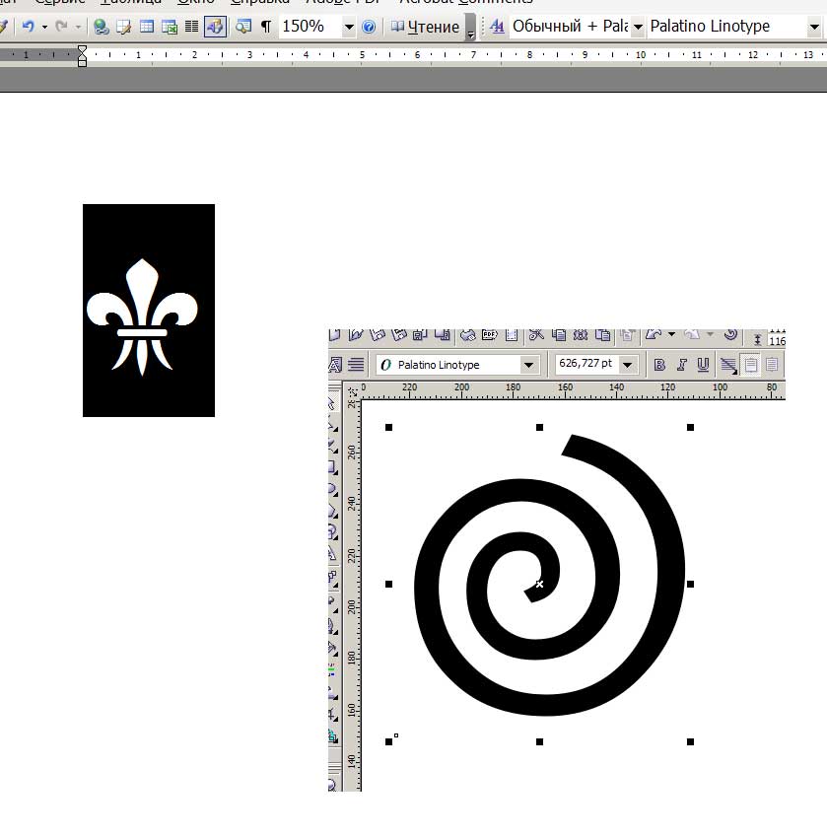This screenshot has height=838, width=827.
Task: Insert a hyperlink with the globe icon
Action: pos(101,27)
